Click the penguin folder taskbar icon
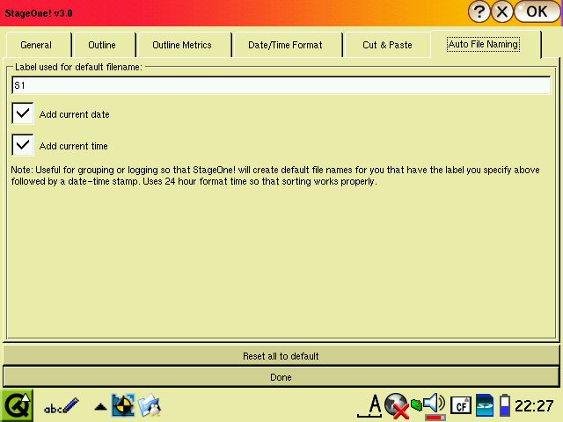 (x=150, y=405)
